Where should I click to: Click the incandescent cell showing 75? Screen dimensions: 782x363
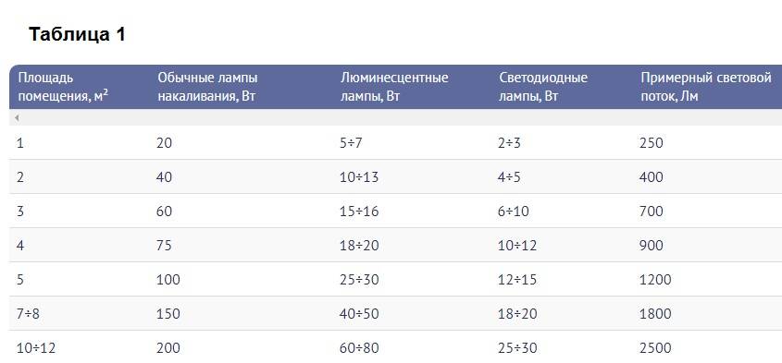point(164,246)
